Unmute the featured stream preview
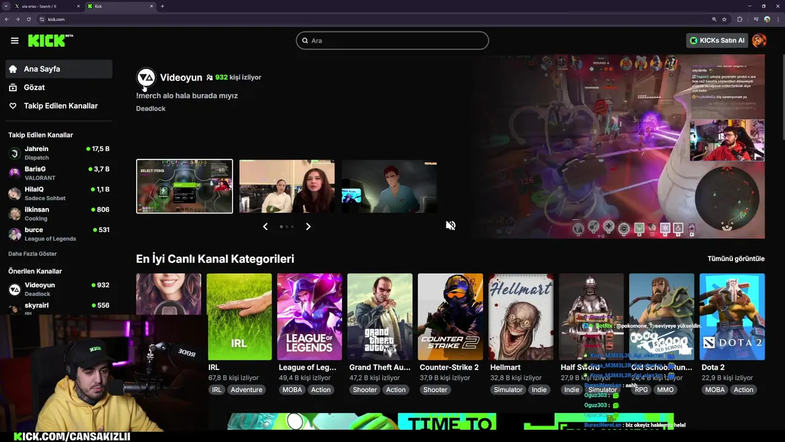The width and height of the screenshot is (785, 442). click(451, 225)
